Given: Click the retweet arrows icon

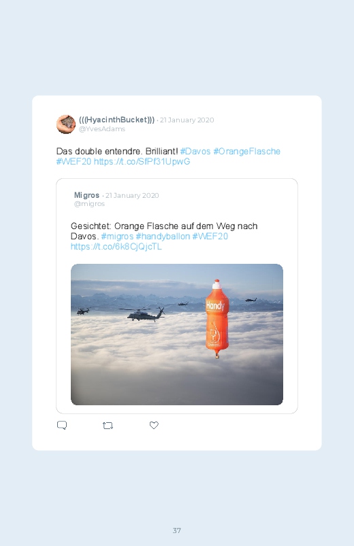Looking at the screenshot, I should point(108,426).
